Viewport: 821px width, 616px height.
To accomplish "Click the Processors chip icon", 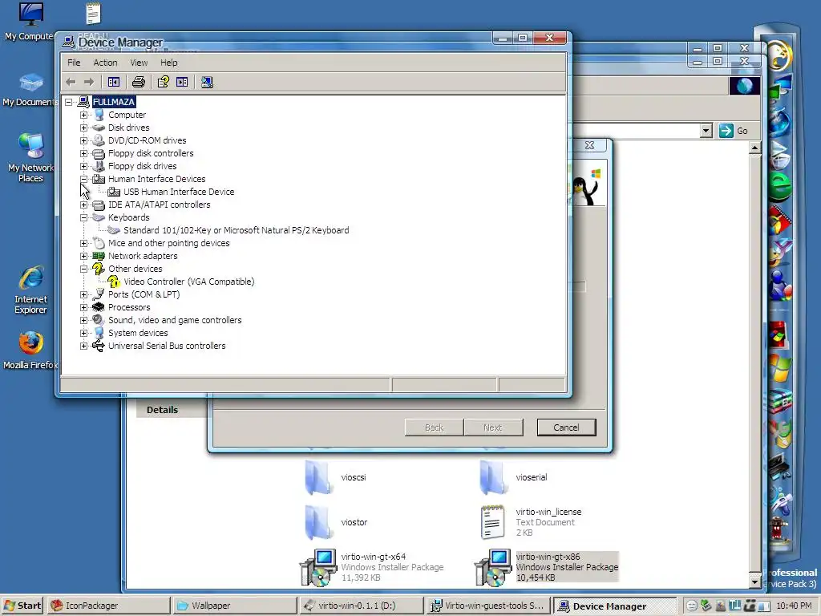I will coord(98,307).
